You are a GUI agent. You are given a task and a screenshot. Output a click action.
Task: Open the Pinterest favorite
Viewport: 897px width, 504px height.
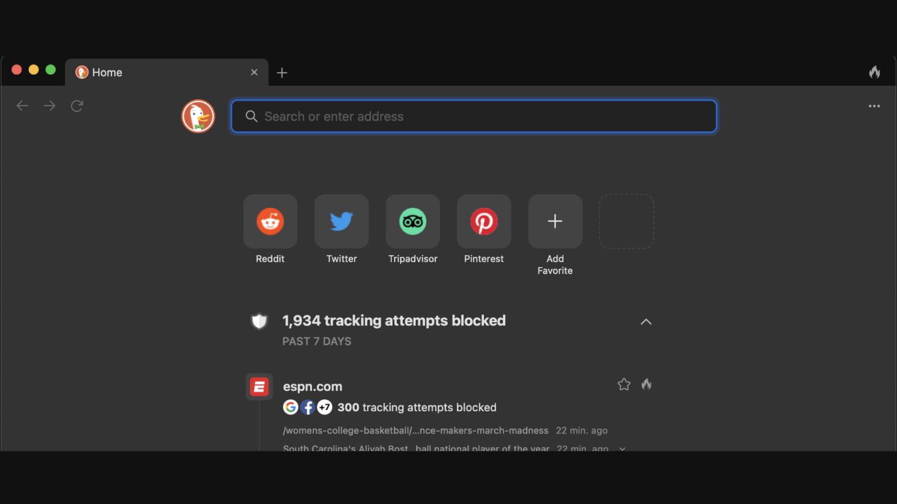click(x=484, y=222)
